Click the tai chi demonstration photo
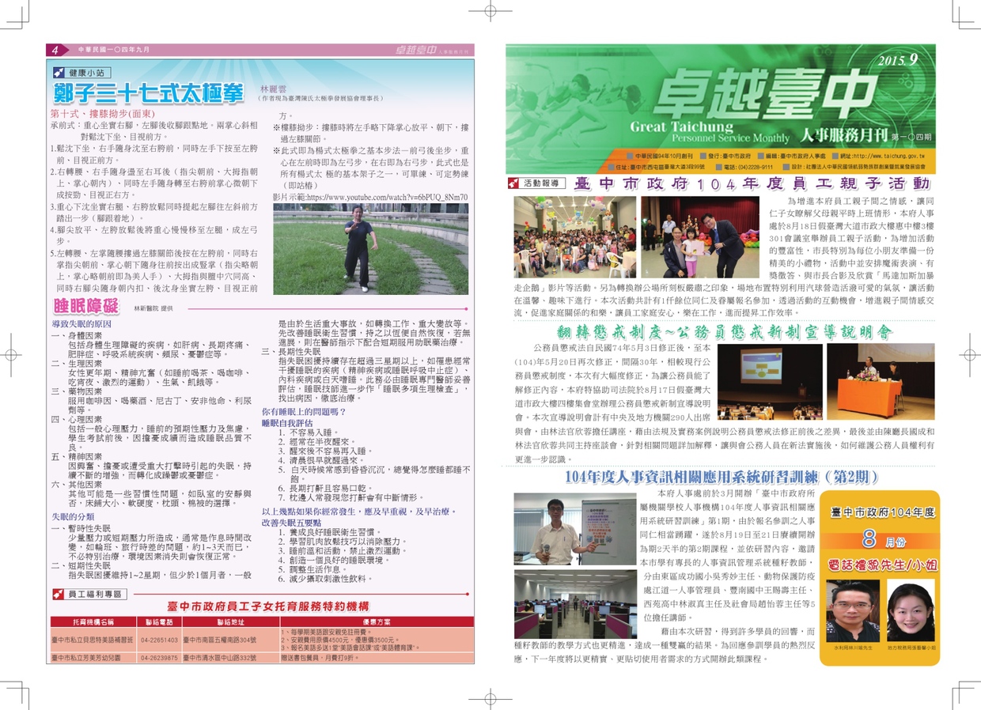981x710 pixels. [371, 249]
